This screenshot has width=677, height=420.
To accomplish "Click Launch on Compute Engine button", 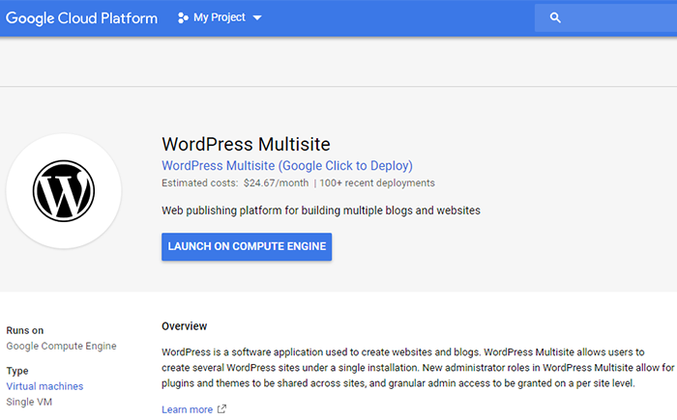I will [x=247, y=246].
